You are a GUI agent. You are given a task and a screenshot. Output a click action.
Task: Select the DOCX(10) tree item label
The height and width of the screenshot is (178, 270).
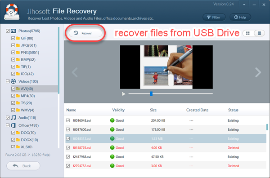pos(29,140)
